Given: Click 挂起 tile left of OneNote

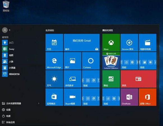Looking at the screenshot, I should [111, 97].
